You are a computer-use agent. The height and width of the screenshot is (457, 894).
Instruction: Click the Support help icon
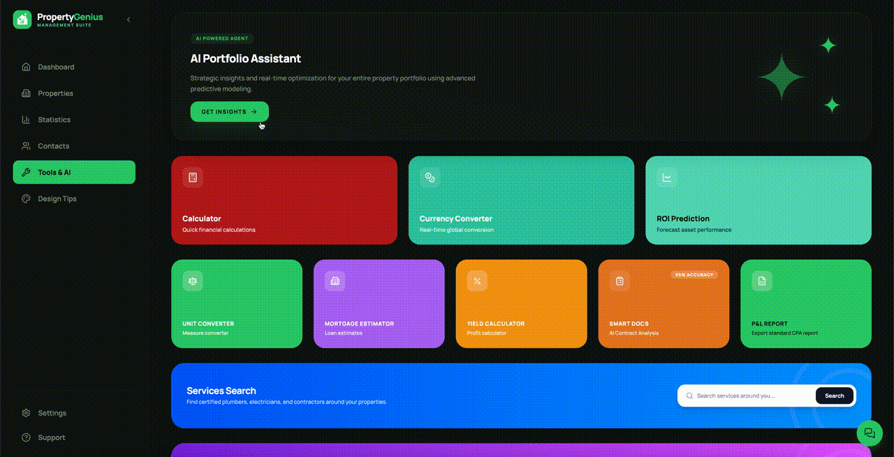point(26,437)
